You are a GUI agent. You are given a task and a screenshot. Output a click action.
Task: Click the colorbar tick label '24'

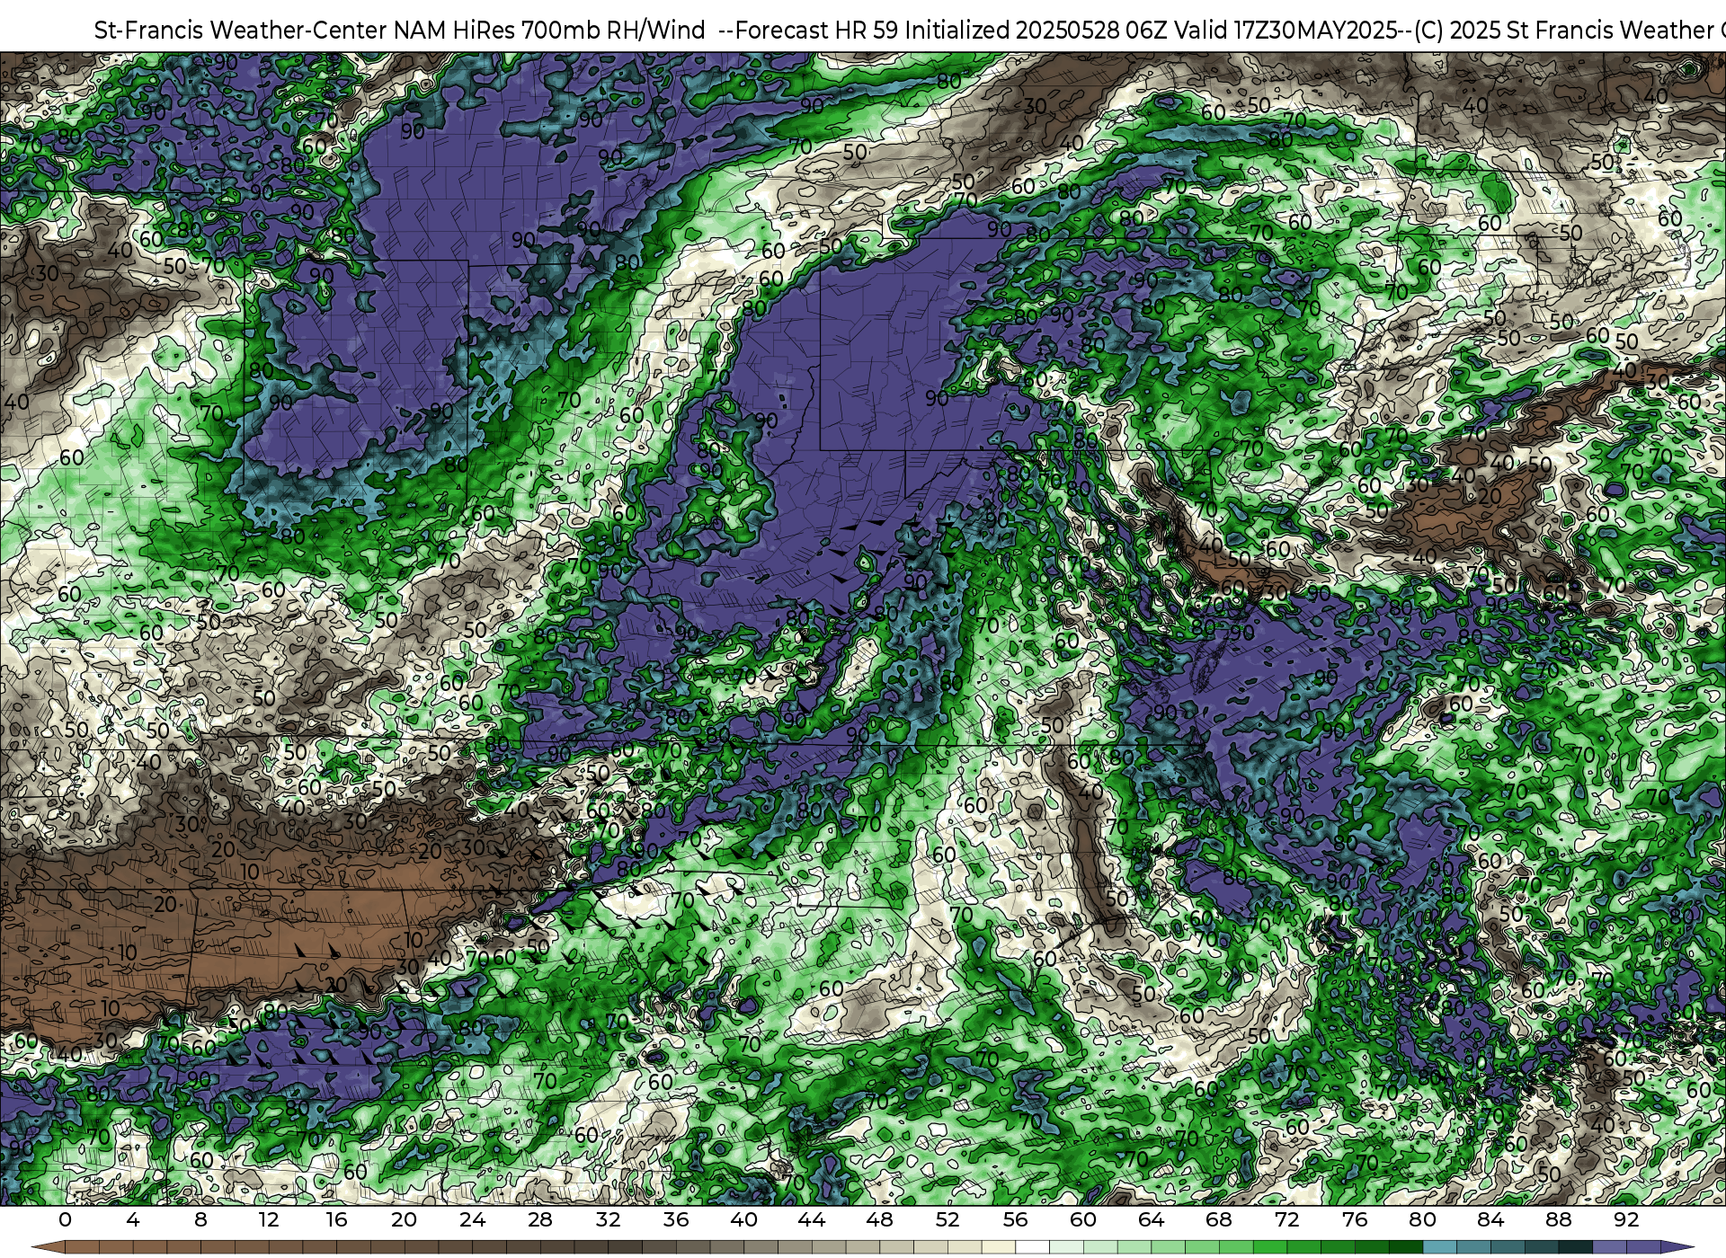[x=472, y=1220]
